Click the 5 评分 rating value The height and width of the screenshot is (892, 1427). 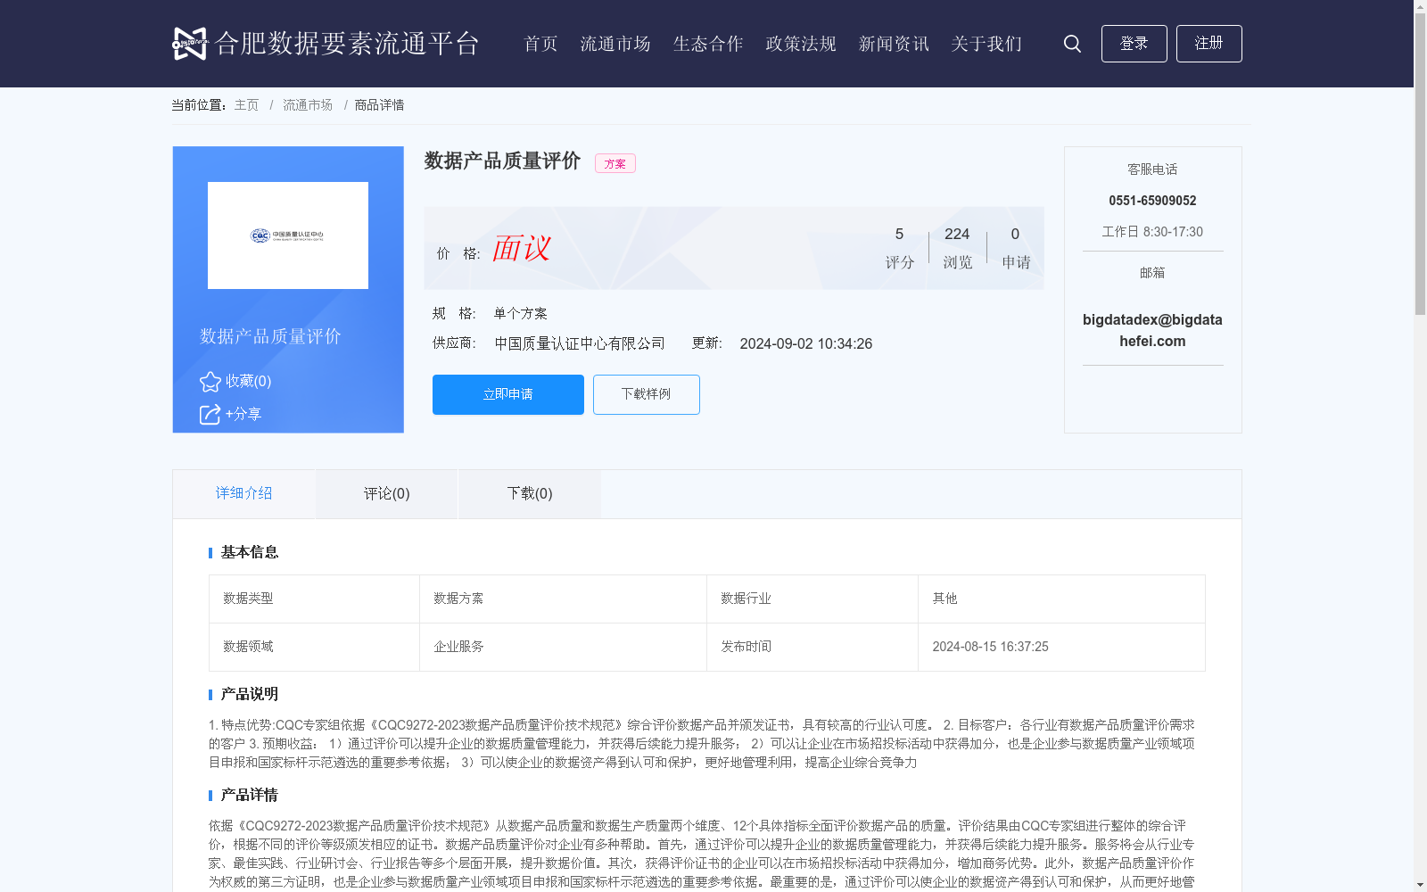tap(900, 247)
